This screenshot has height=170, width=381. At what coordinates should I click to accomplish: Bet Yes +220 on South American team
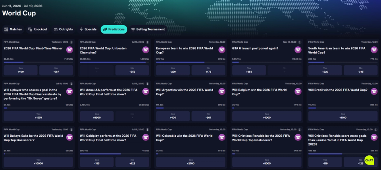click(325, 70)
